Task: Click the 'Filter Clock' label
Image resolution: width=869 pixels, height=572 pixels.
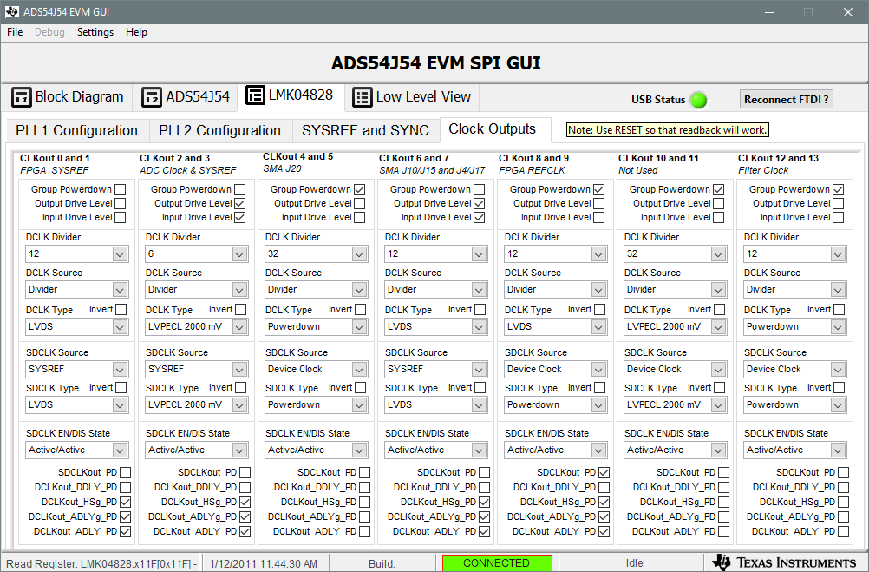Action: (763, 170)
